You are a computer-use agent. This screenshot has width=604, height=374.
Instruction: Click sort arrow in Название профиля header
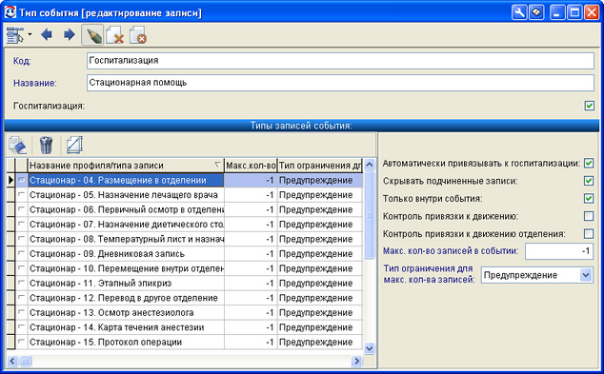(x=217, y=165)
